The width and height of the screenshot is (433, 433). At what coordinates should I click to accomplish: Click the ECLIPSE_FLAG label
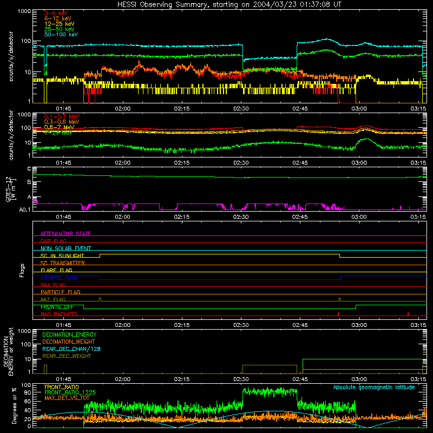click(x=59, y=278)
